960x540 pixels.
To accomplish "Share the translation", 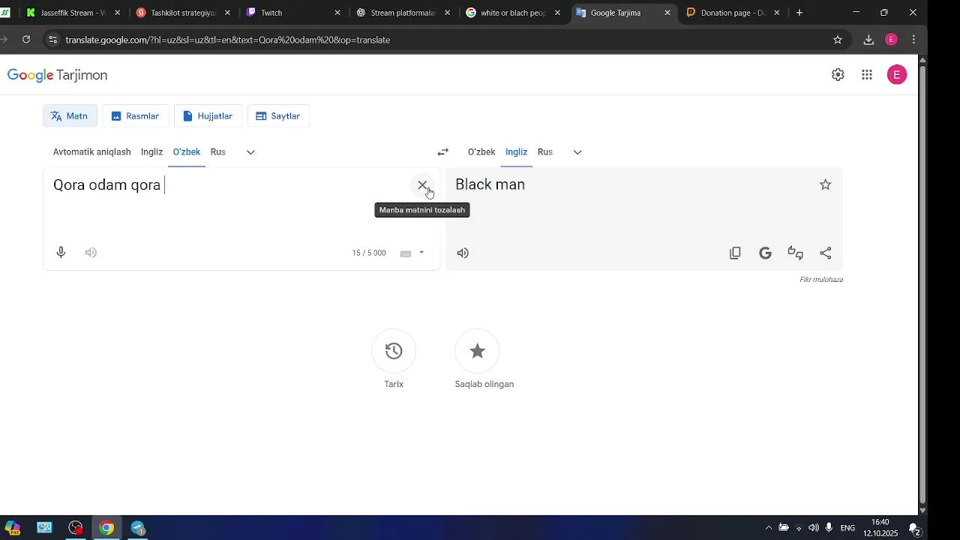I will point(826,253).
